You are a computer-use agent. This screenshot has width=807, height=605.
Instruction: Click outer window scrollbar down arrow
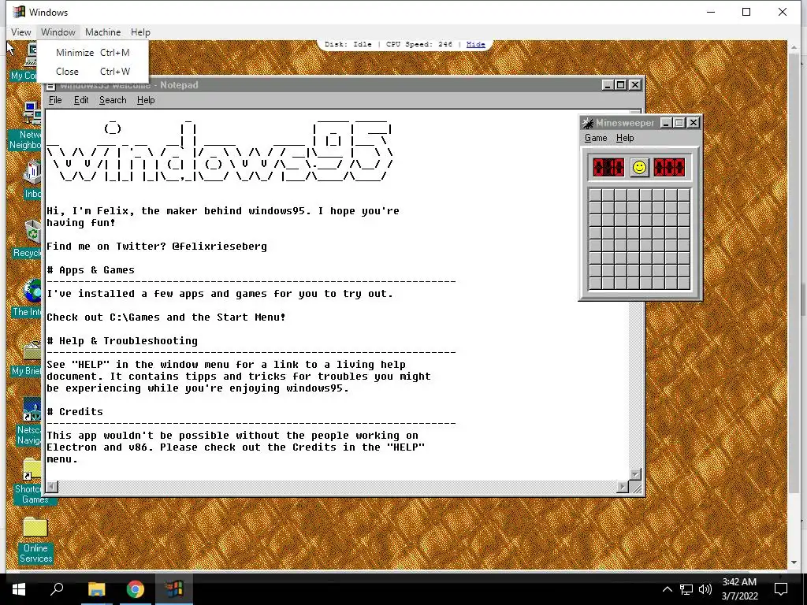(x=794, y=562)
